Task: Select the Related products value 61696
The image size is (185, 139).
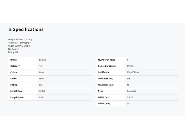Action: [130, 66]
